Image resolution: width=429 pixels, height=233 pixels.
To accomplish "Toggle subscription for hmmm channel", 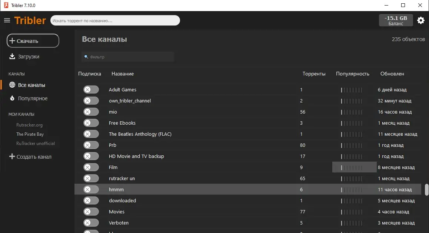I will click(x=91, y=189).
